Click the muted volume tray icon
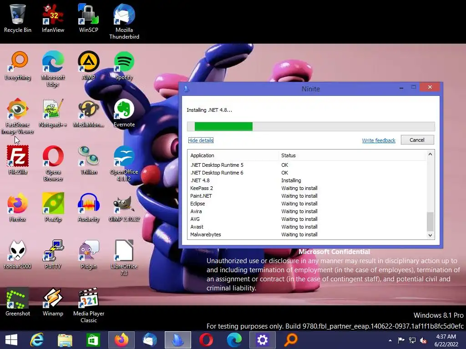 [x=423, y=340]
